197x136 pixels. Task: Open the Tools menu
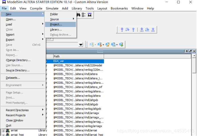pos(90,8)
